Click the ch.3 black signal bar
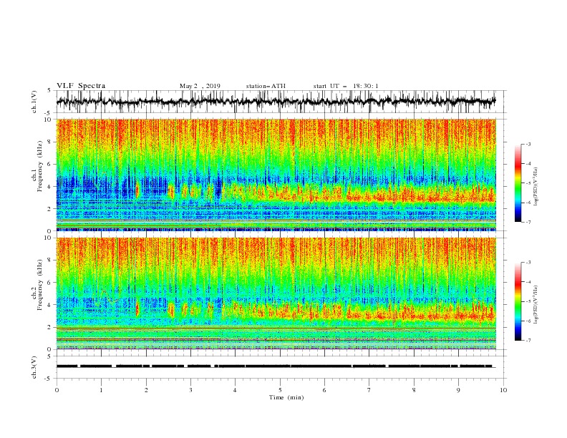Screen dimensions: 567x438 [x=276, y=366]
